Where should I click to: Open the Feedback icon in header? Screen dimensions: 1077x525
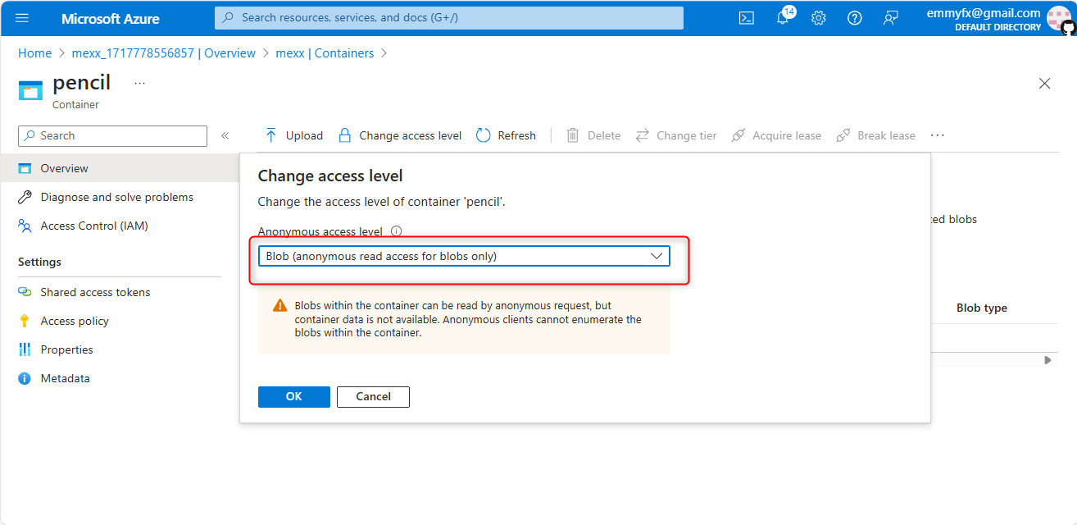[891, 18]
